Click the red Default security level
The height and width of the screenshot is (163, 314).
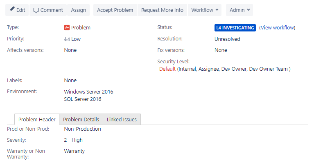point(167,69)
